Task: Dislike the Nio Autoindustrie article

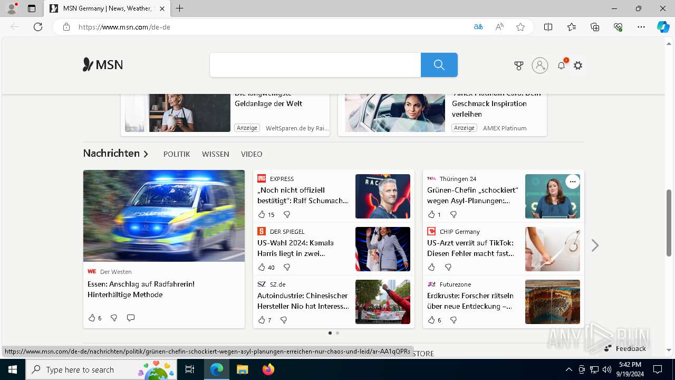Action: (x=284, y=320)
